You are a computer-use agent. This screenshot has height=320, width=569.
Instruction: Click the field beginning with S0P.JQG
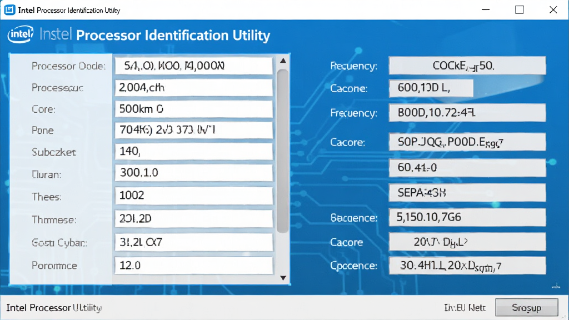(x=467, y=142)
